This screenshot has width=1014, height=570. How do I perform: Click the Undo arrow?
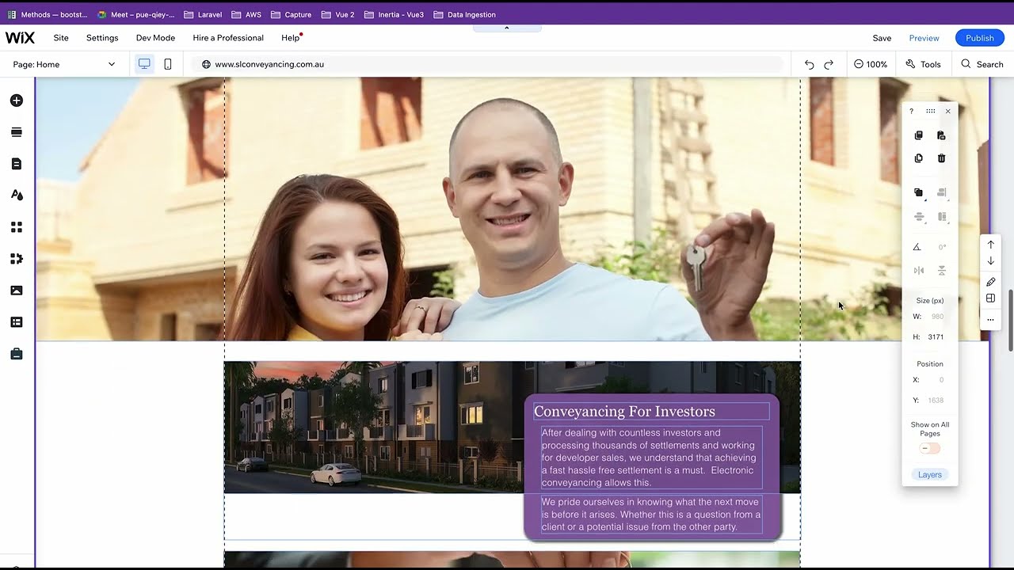[x=809, y=64]
